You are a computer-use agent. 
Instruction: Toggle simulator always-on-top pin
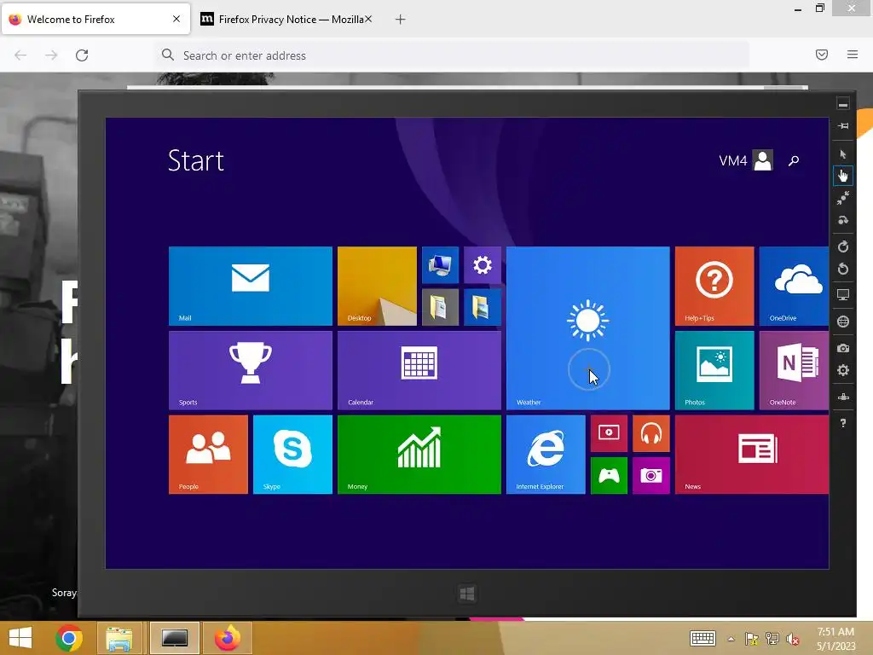tap(843, 126)
